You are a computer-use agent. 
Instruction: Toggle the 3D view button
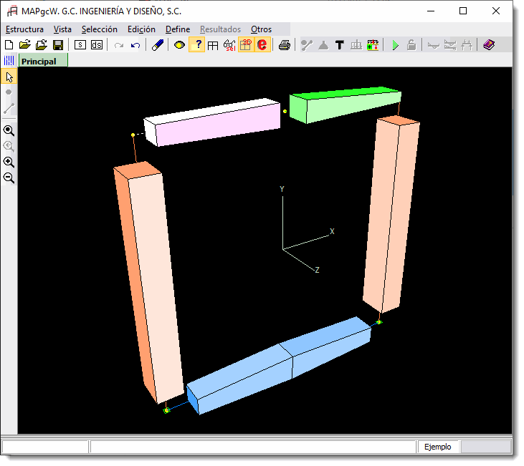click(246, 44)
